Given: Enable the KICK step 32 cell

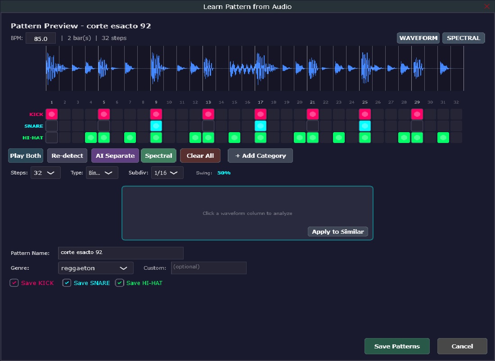Looking at the screenshot, I should (456, 114).
